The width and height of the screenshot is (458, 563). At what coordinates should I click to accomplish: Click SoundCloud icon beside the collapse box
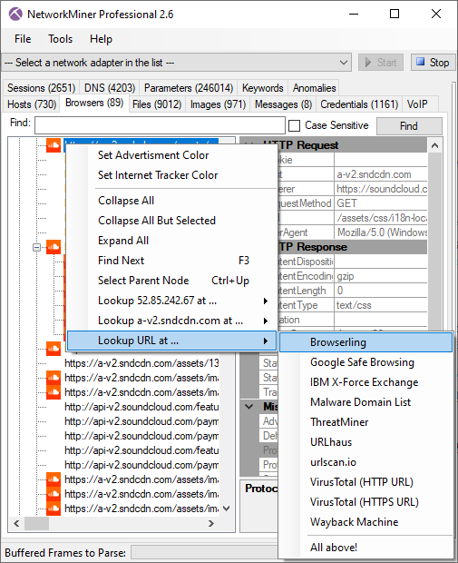54,247
